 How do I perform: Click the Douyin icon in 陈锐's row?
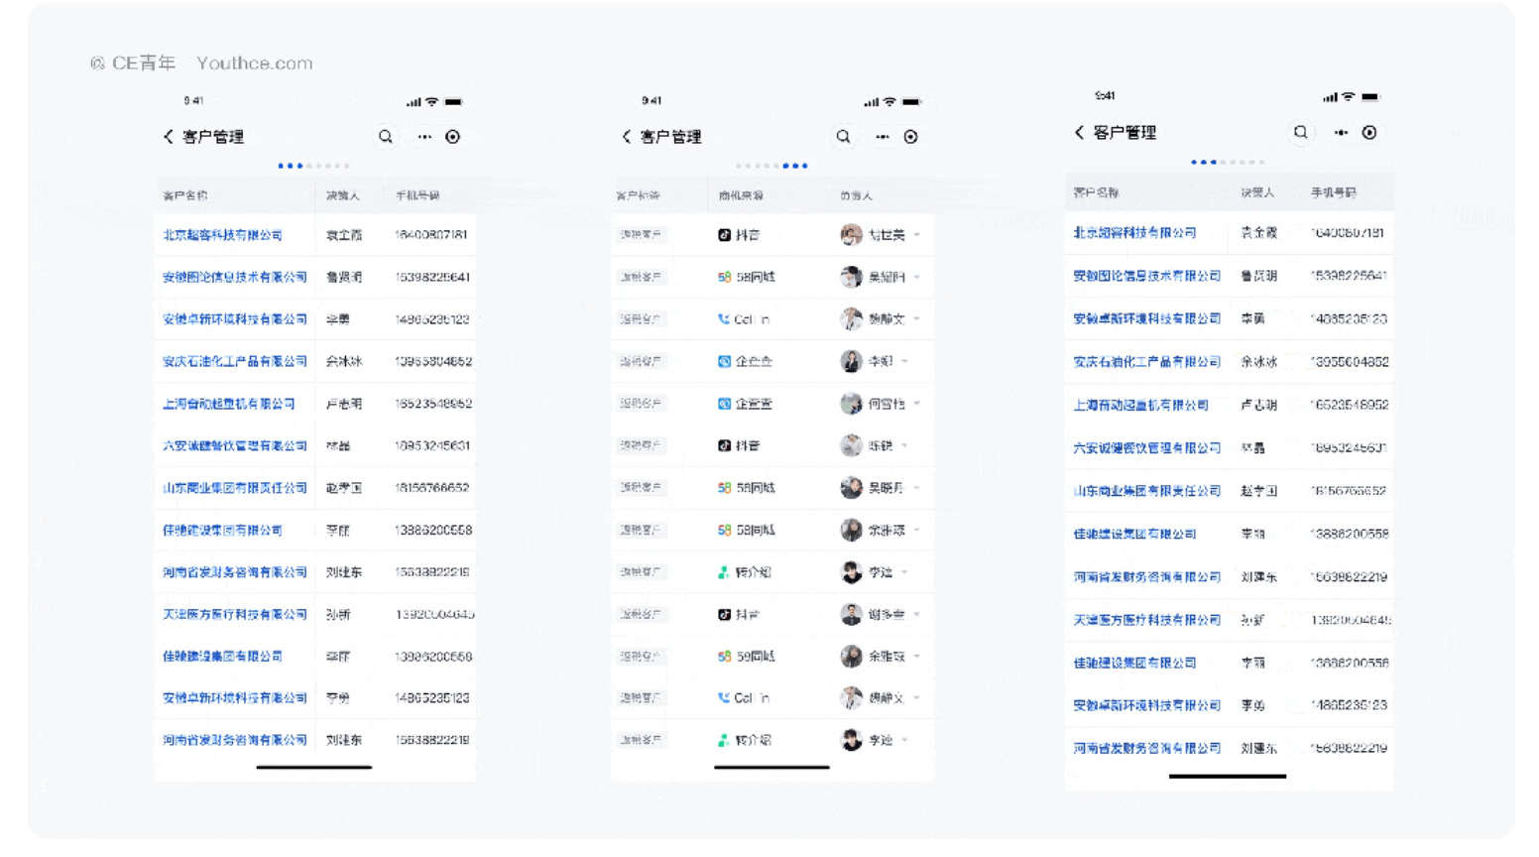[724, 446]
